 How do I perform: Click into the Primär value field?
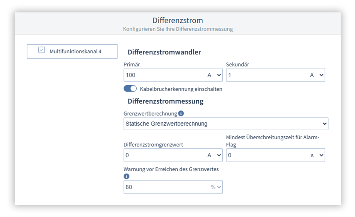point(163,75)
